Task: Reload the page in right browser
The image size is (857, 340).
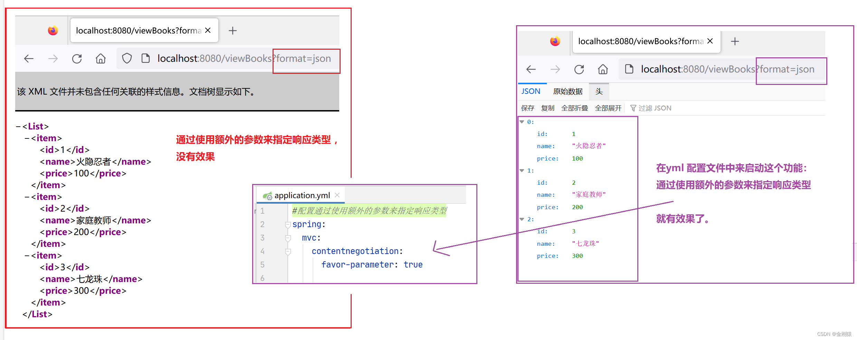Action: coord(579,69)
